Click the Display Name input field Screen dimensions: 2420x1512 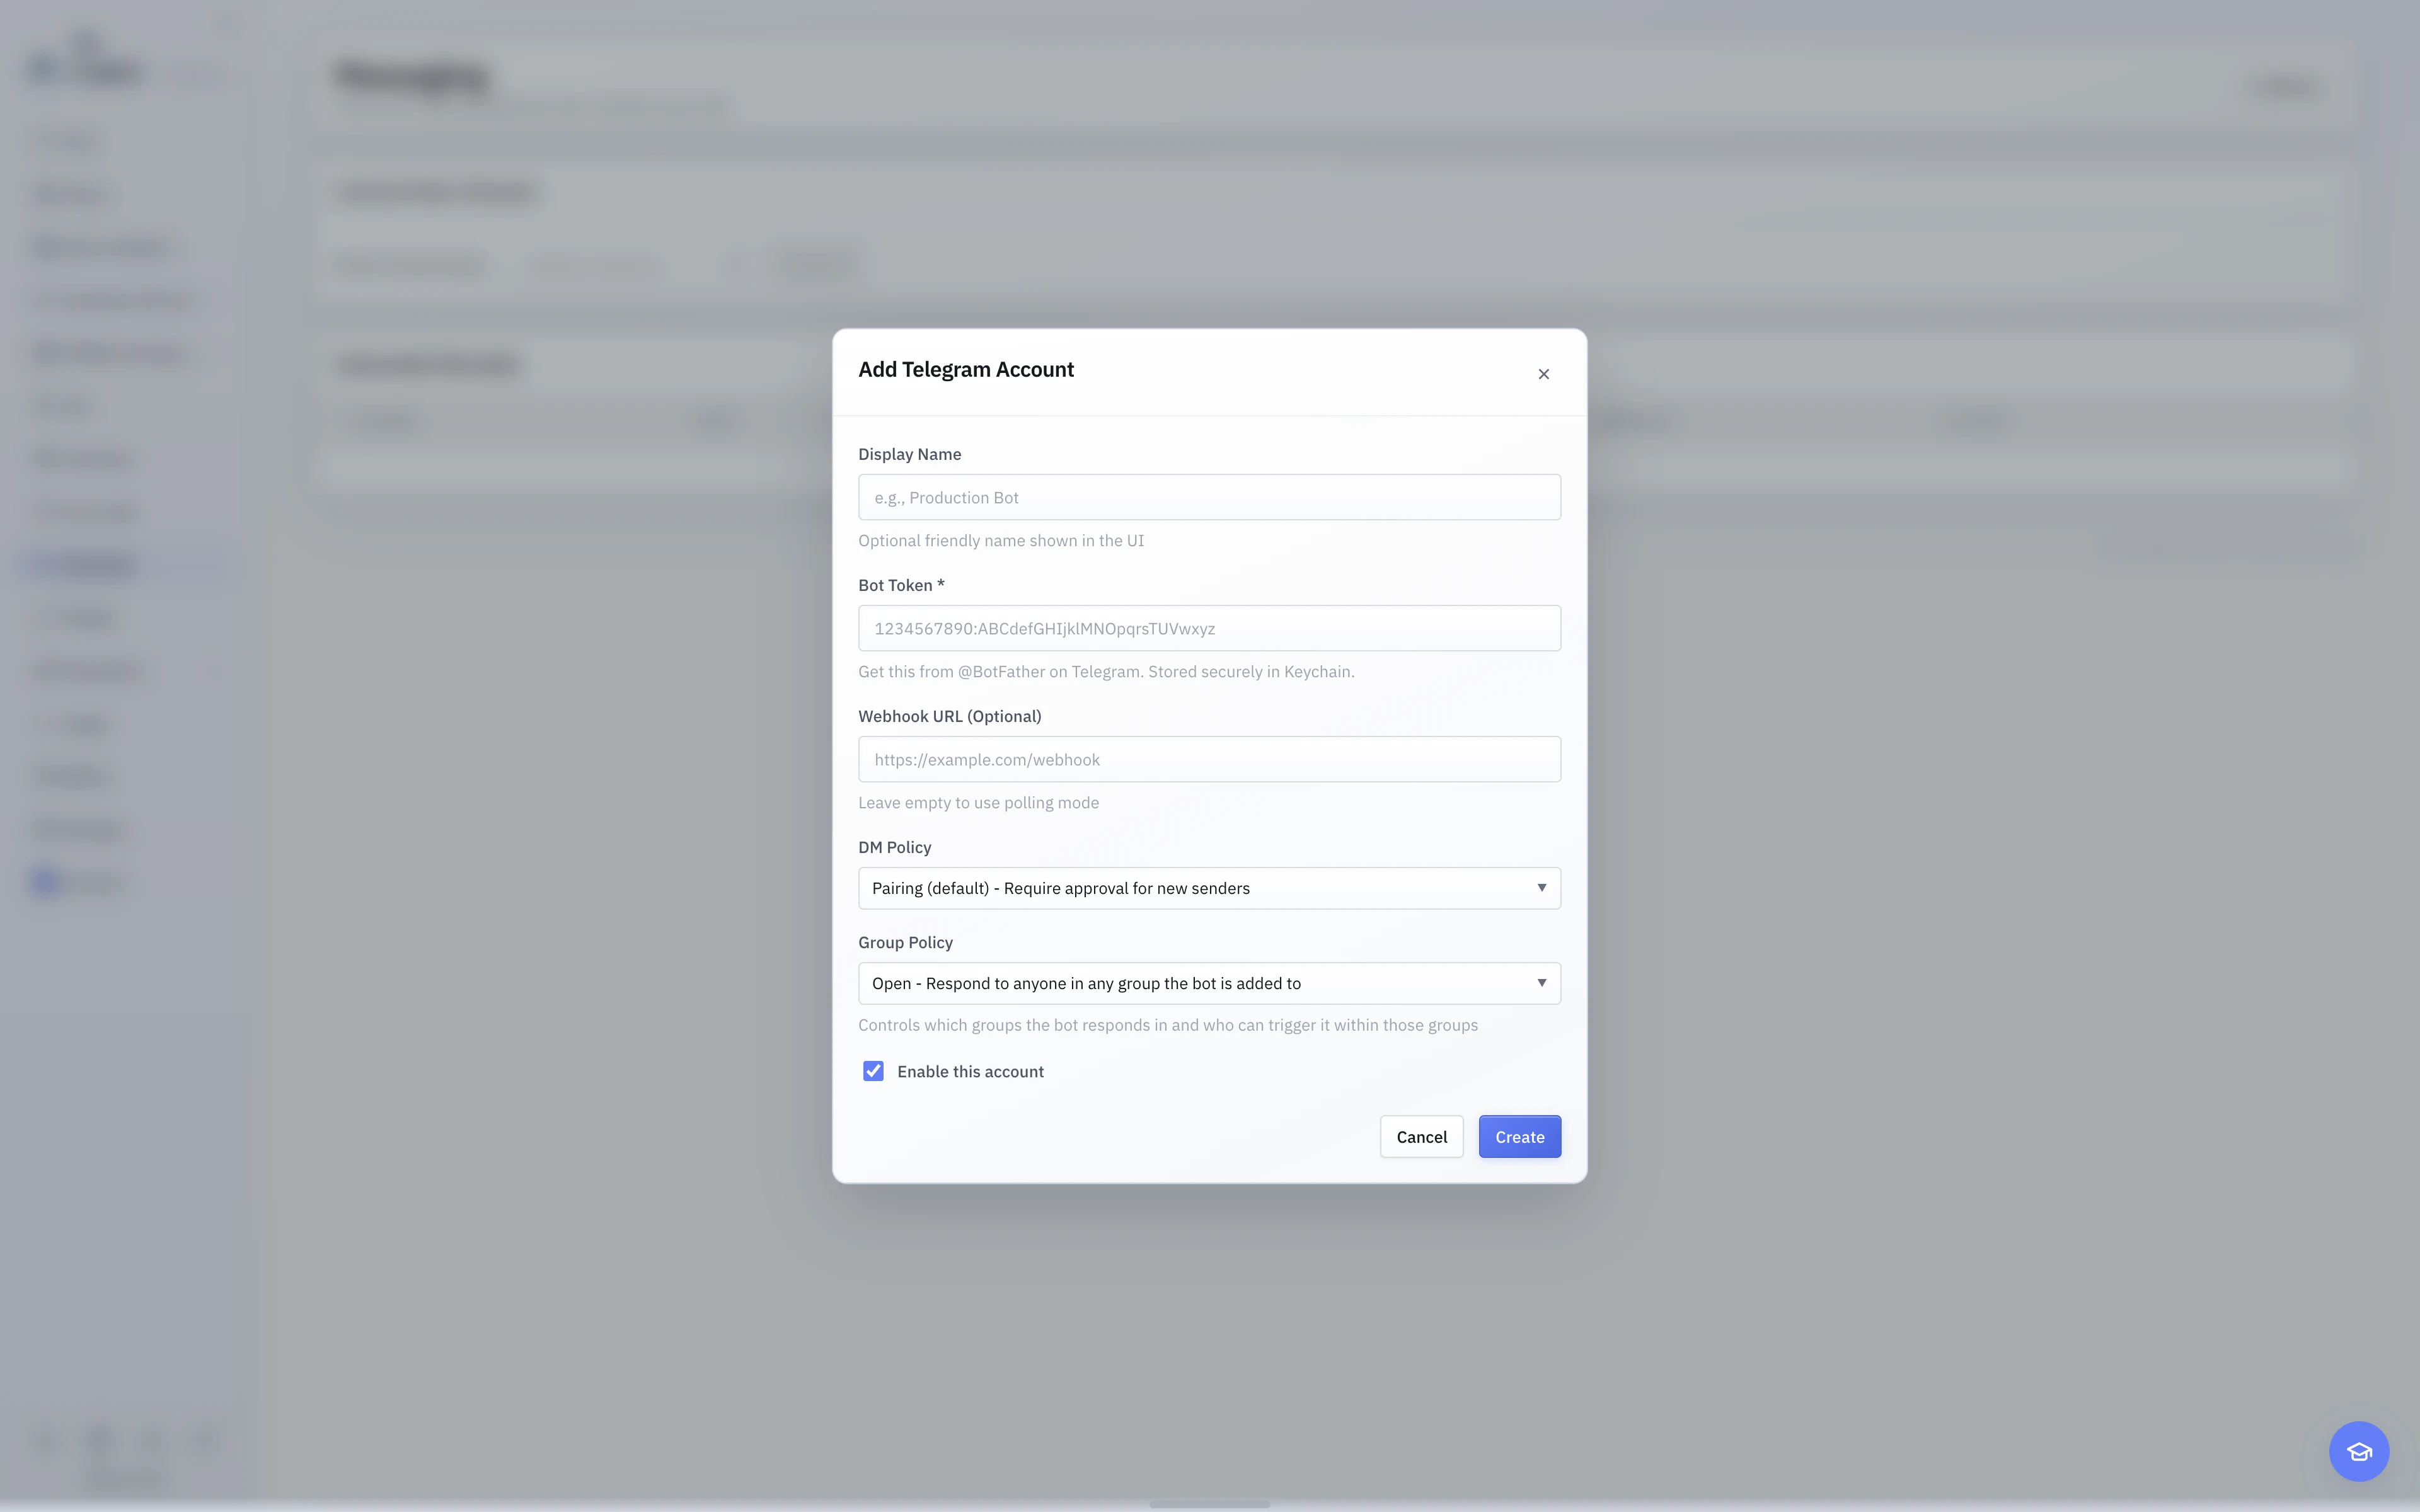[x=1209, y=497]
